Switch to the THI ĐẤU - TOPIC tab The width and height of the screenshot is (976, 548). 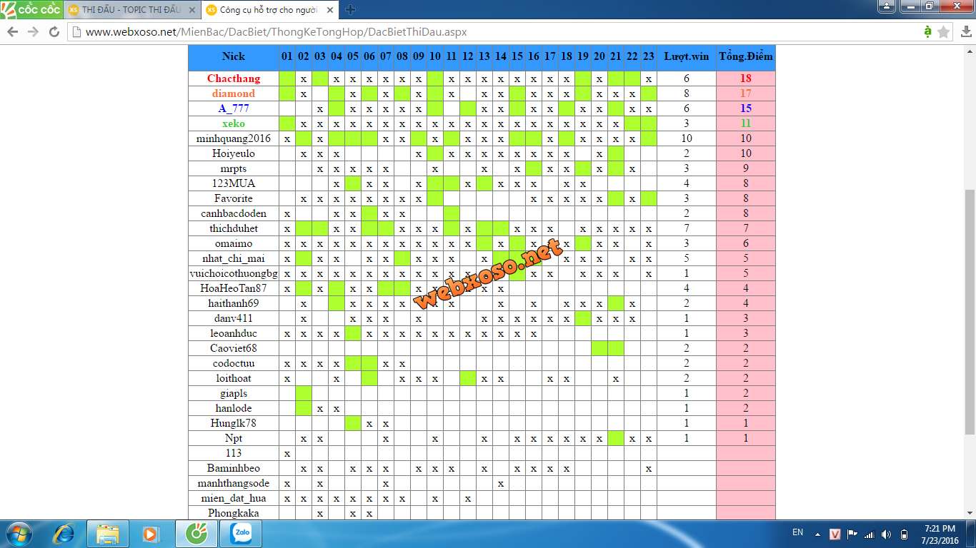130,10
